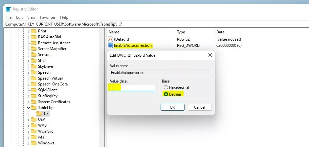Click the Windows folder icon
The height and width of the screenshot is (147, 309).
(34, 143)
